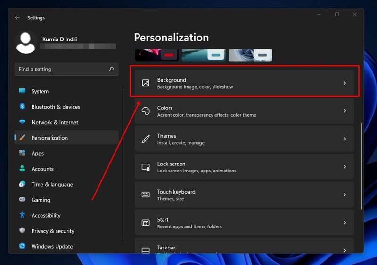Expand Start settings chevron

click(344, 223)
